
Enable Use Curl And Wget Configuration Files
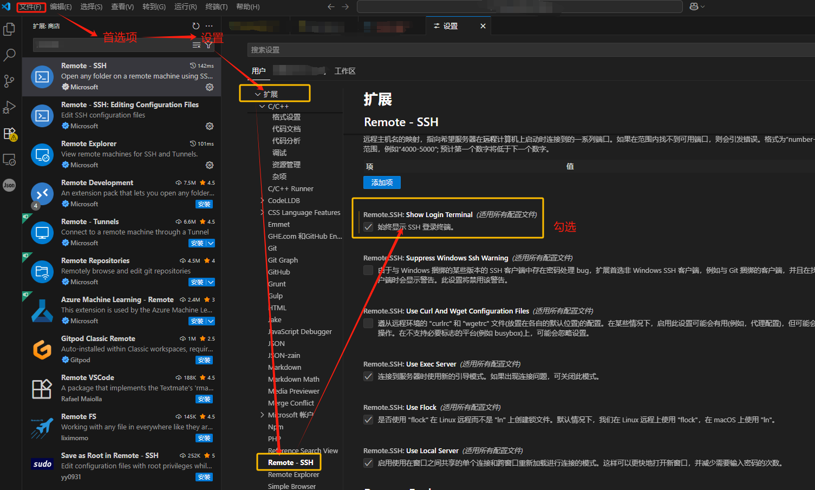click(x=368, y=323)
